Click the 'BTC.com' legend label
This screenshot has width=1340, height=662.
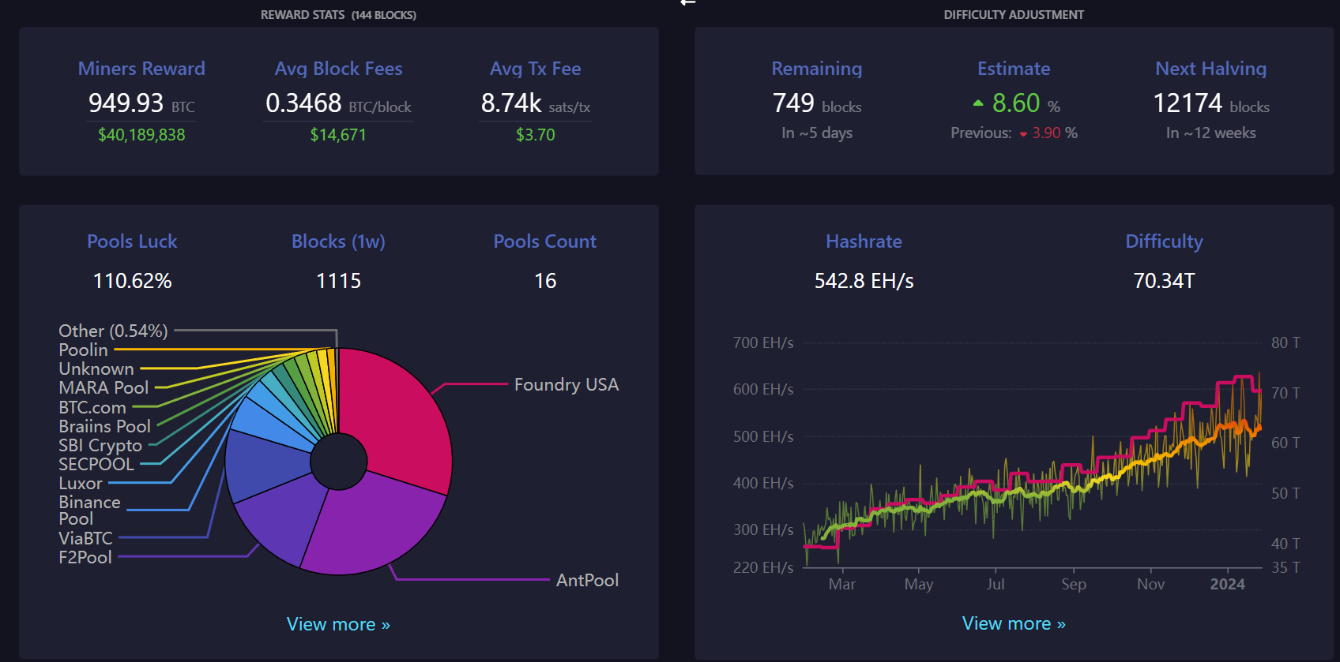(92, 407)
